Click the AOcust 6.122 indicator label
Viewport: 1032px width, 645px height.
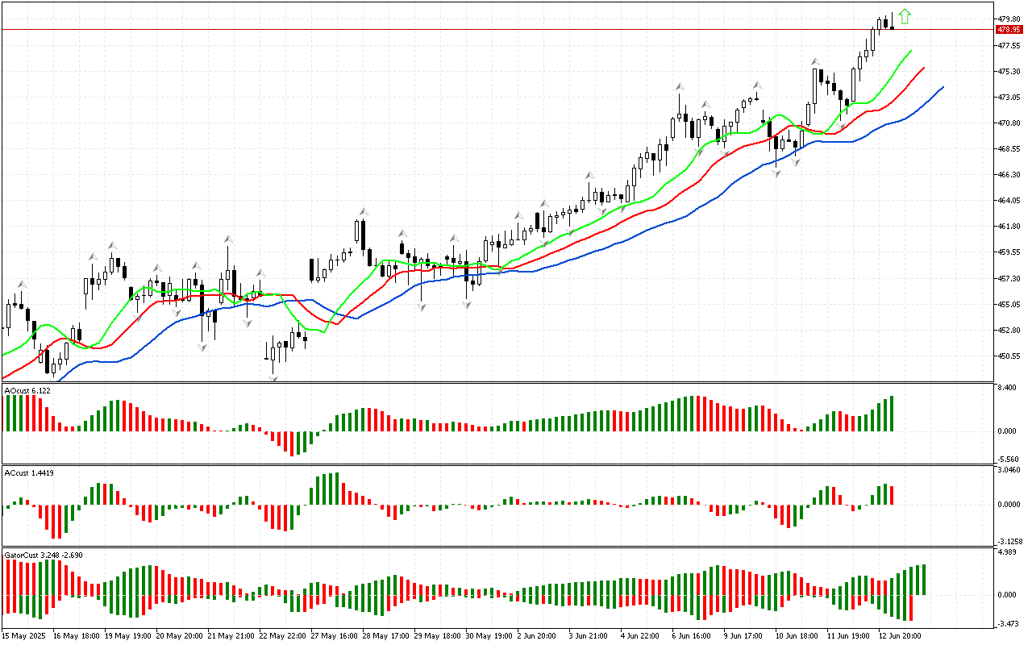coord(28,390)
